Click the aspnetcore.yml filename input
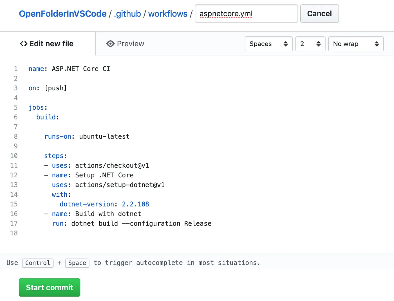Screen dimensions: 394x301 tap(246, 13)
